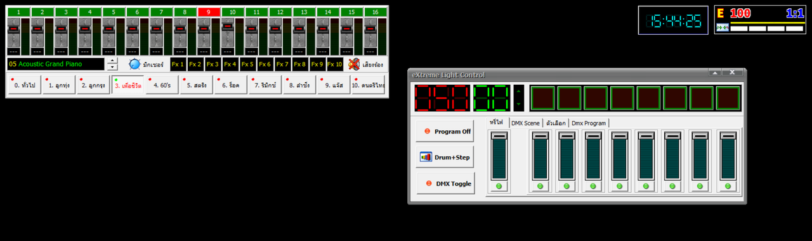Toggle Fx 5 effect
Screen dimensions: 812x241
click(x=247, y=64)
